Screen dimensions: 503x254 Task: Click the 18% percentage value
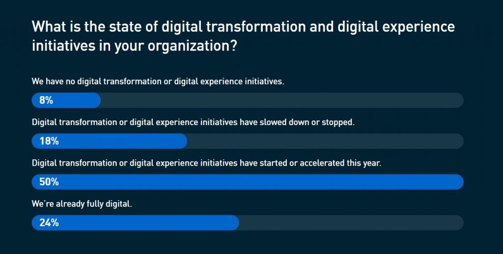(49, 141)
